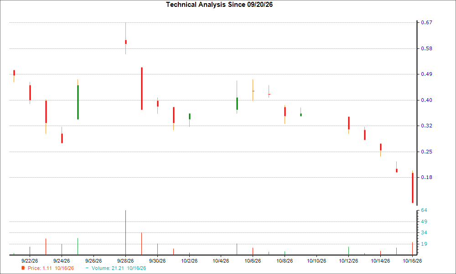Click the red Price legend marker icon
456x274 pixels.
click(x=23, y=268)
